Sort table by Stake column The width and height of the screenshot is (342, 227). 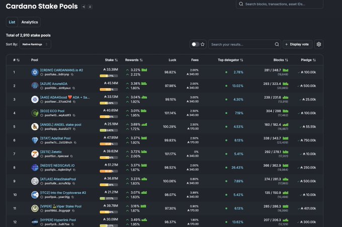point(111,60)
